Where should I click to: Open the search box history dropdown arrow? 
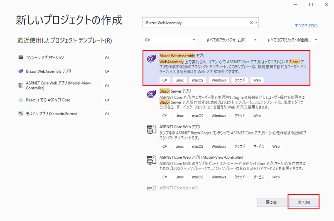[256, 23]
